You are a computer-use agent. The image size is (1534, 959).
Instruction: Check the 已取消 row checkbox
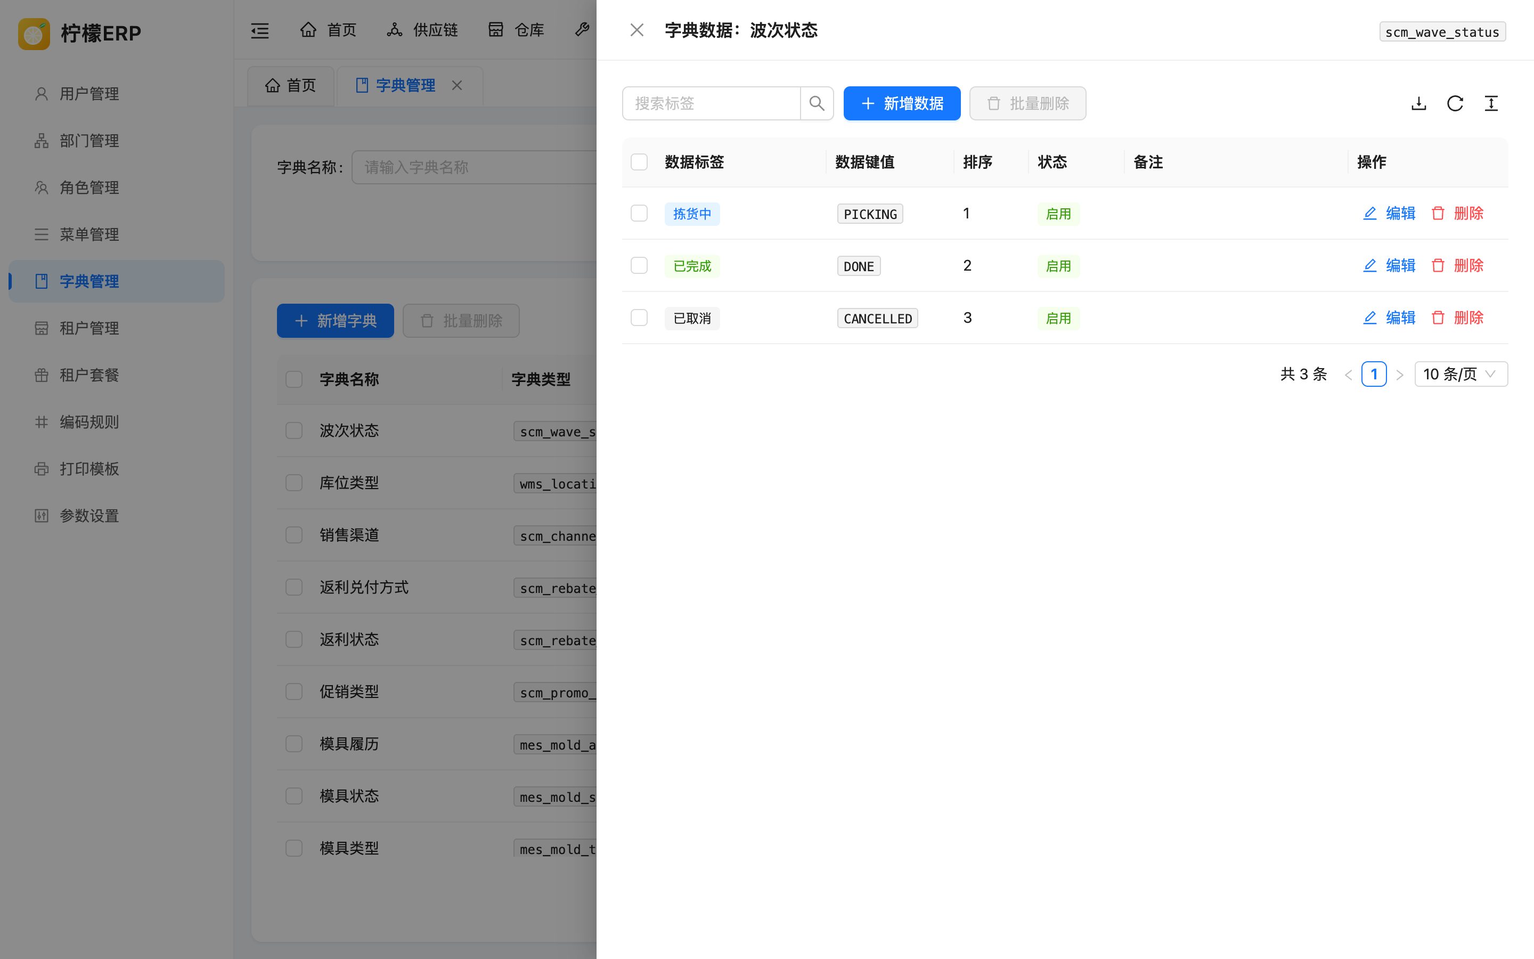point(639,317)
